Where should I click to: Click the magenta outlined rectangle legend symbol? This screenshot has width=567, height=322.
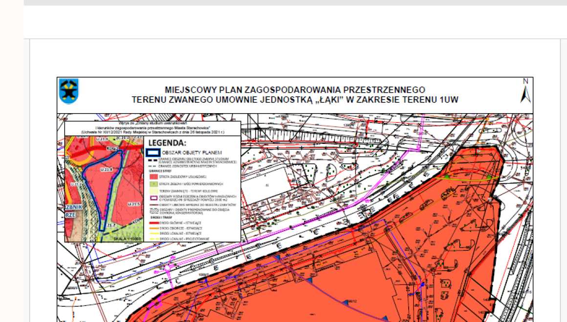pos(153,198)
